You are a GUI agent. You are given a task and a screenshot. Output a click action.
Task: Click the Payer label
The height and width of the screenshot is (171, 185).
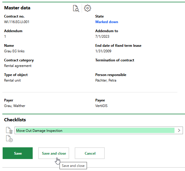[9, 100]
